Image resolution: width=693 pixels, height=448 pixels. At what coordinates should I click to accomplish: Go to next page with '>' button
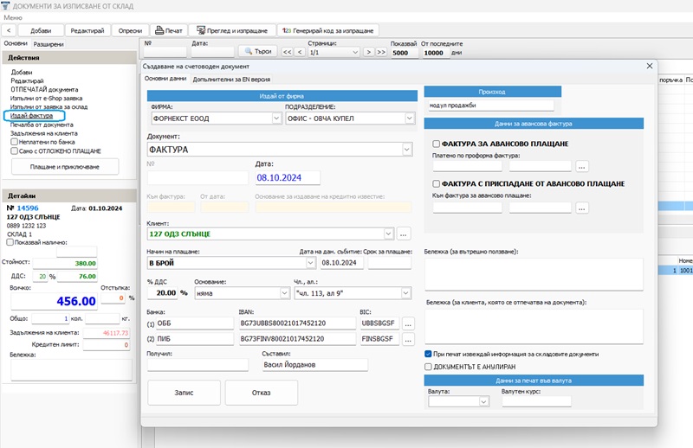click(369, 52)
